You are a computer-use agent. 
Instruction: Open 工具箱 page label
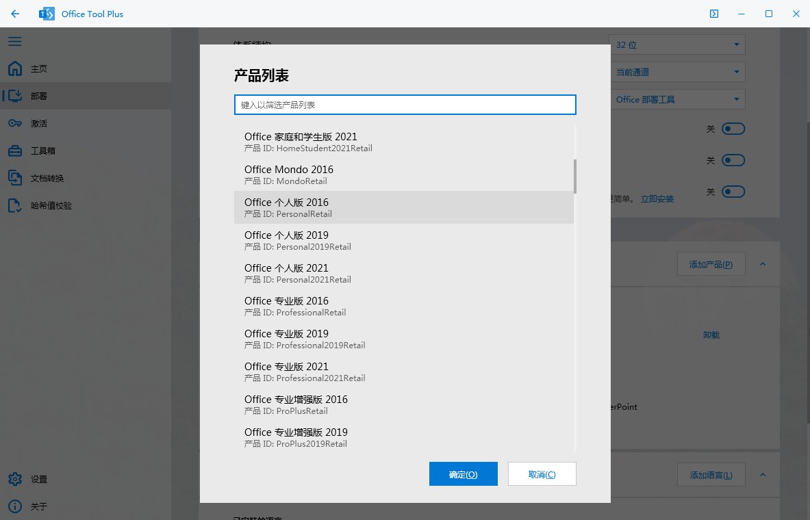pyautogui.click(x=43, y=151)
